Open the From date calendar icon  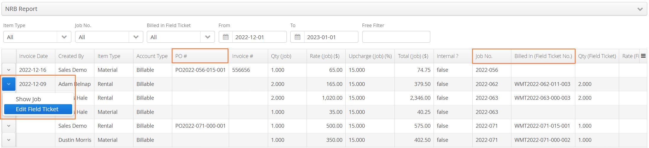point(226,37)
